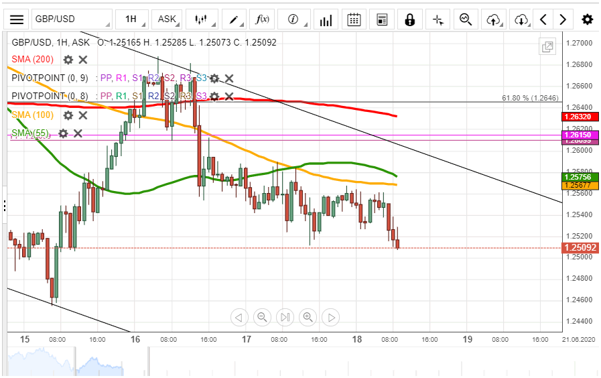This screenshot has width=601, height=378.
Task: Zoom out with the round minus magnifier
Action: (262, 318)
